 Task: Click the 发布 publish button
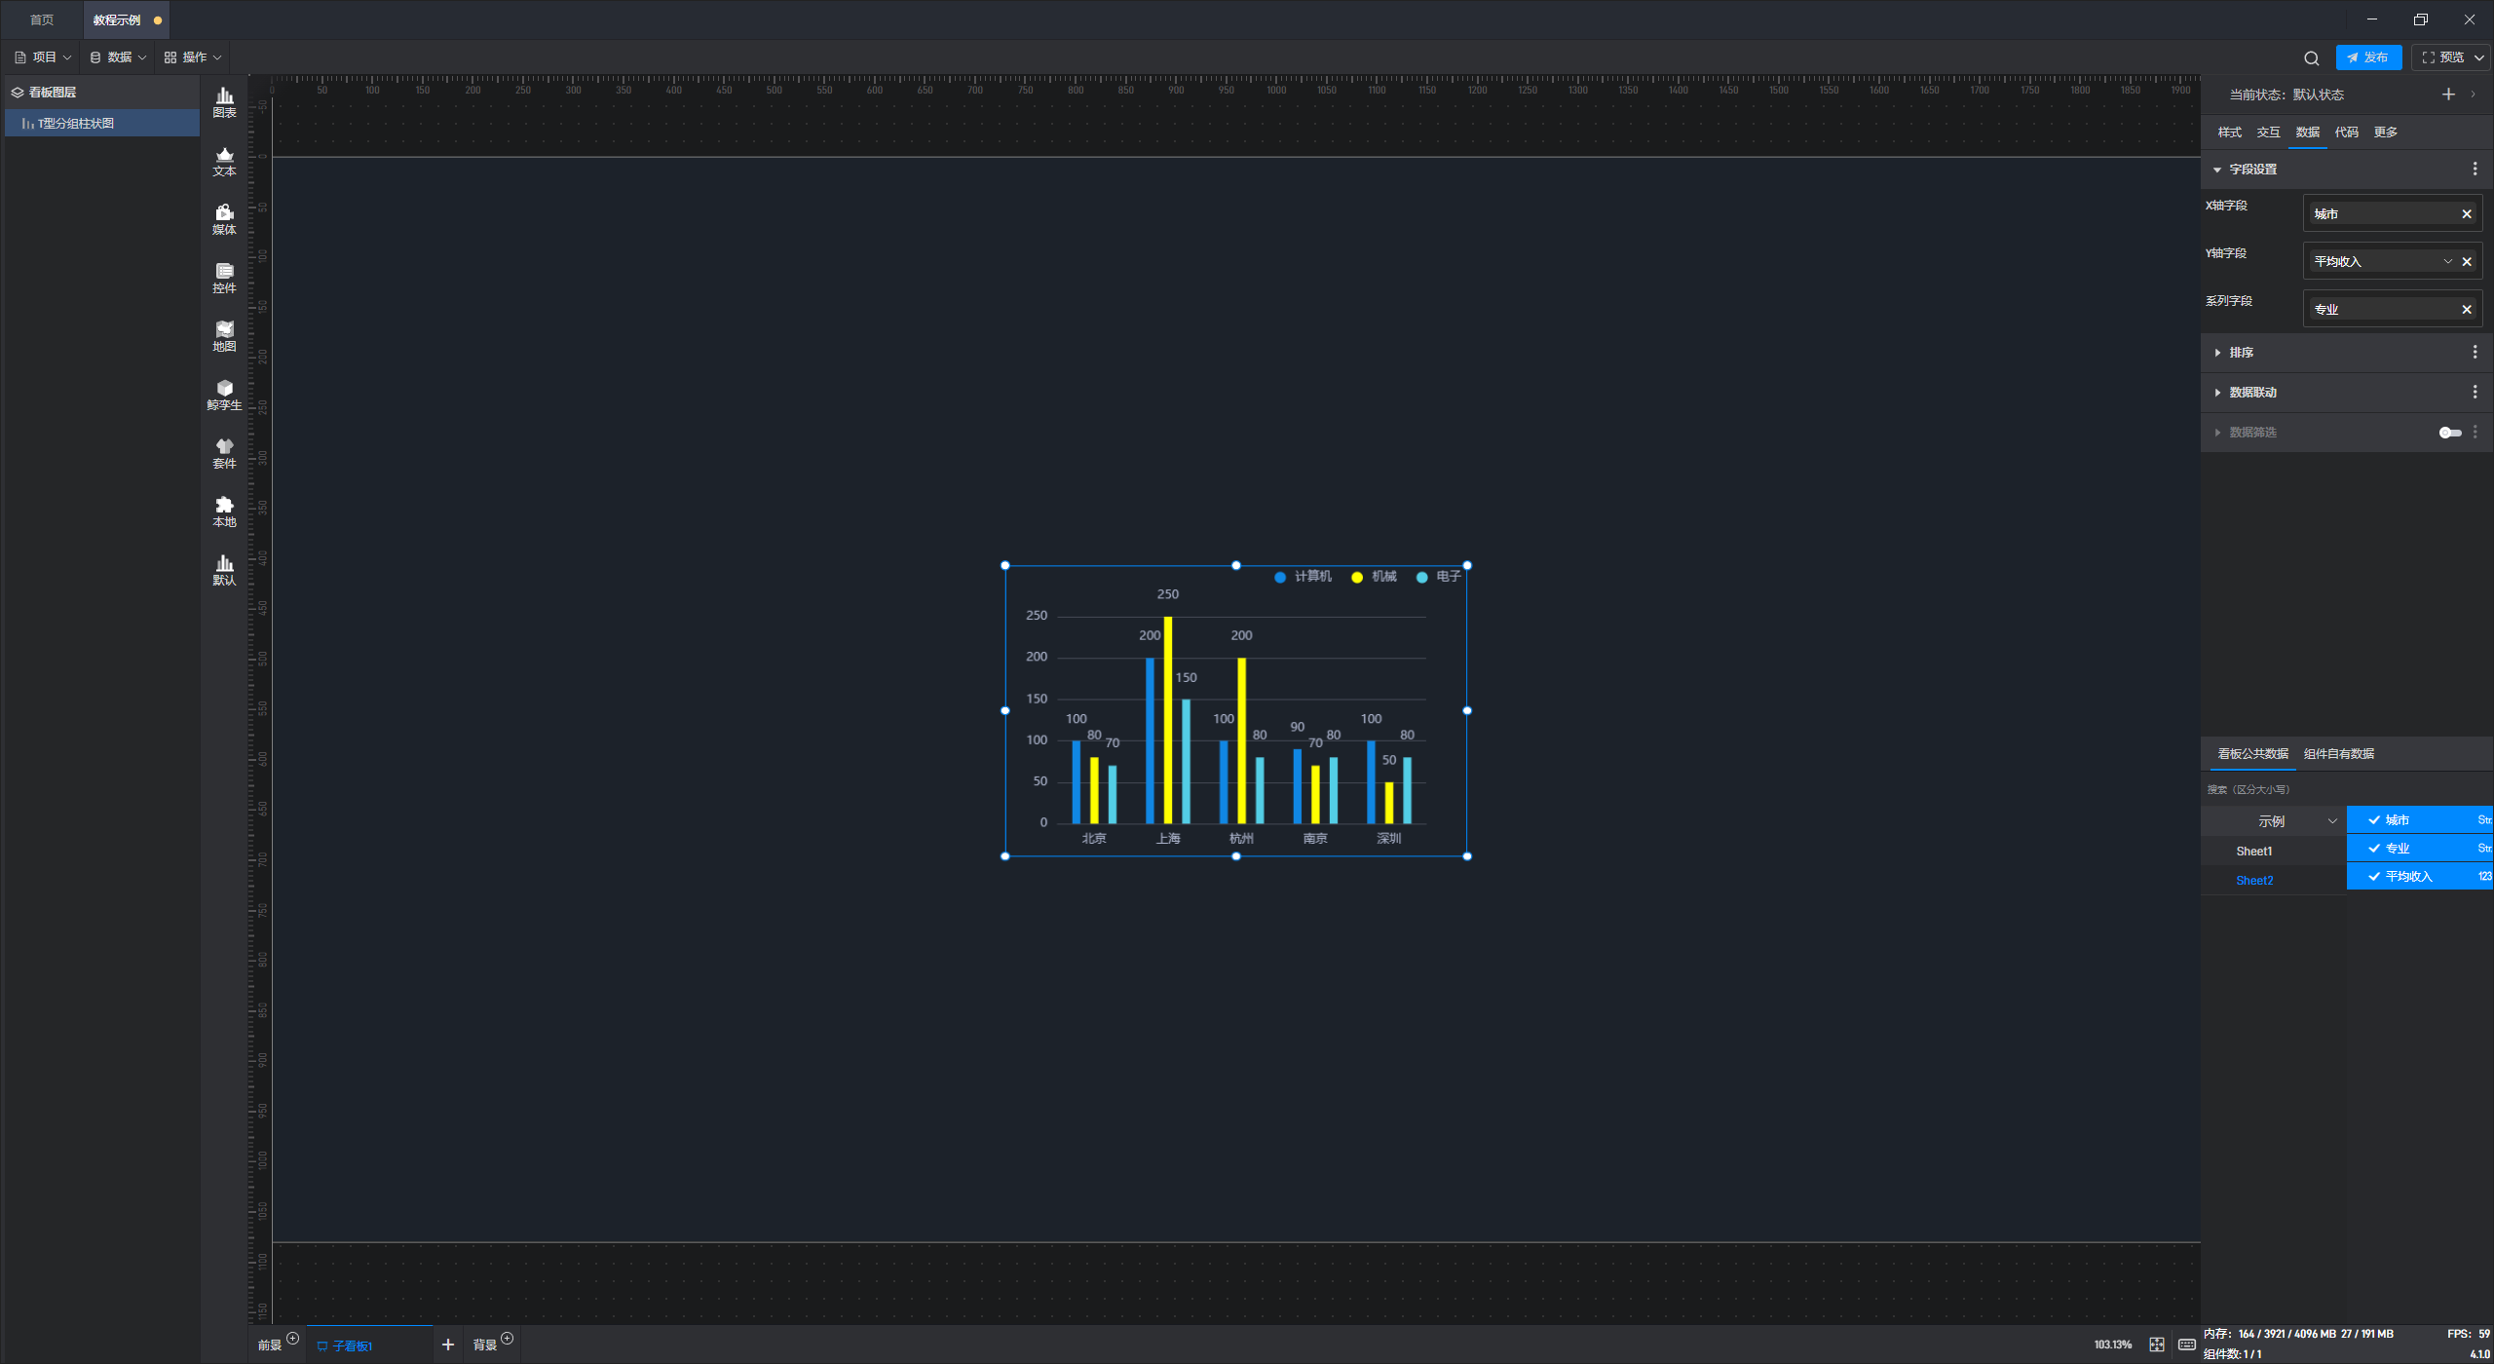tap(2368, 57)
